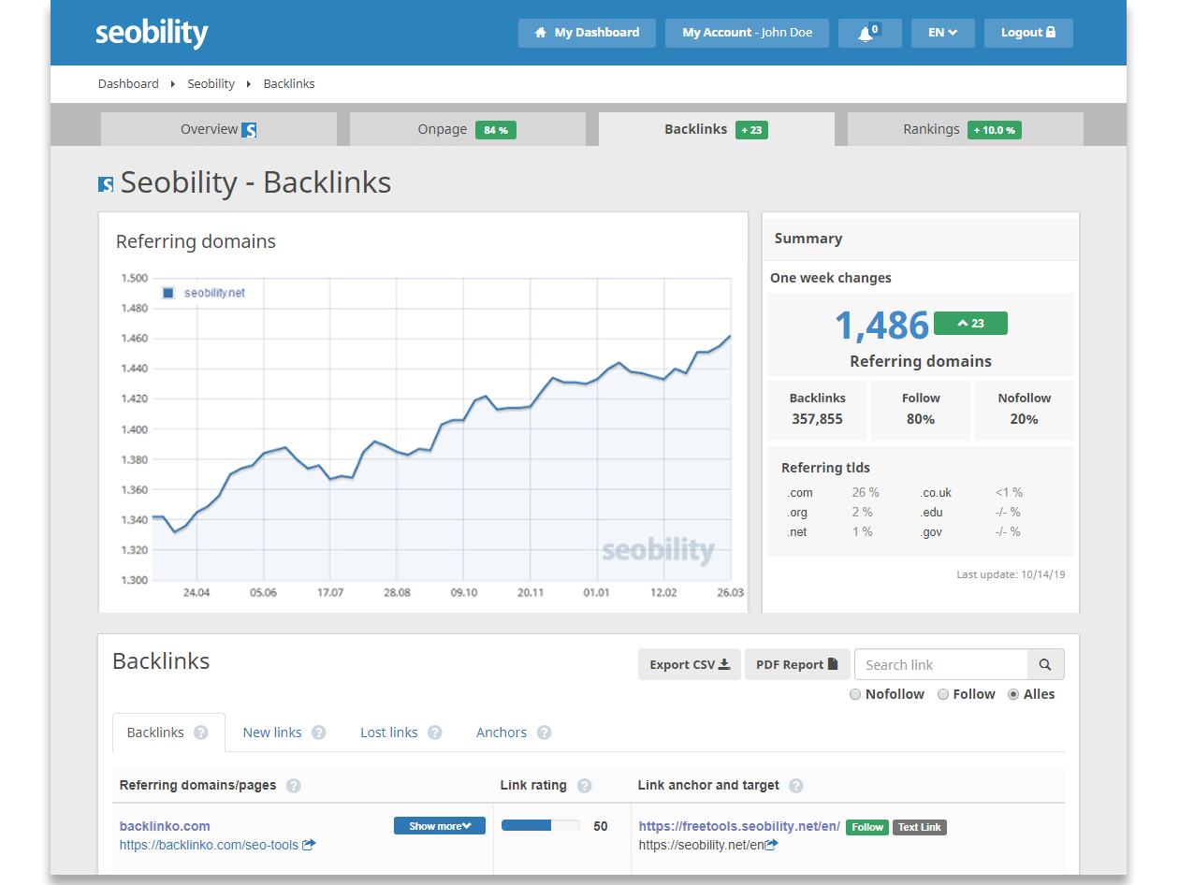1179x885 pixels.
Task: Switch to the Rankings tab
Action: [965, 129]
